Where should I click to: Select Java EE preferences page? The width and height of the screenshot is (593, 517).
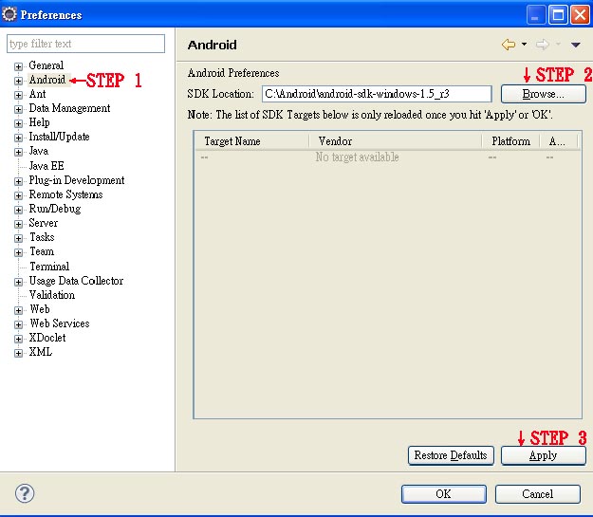pyautogui.click(x=46, y=166)
